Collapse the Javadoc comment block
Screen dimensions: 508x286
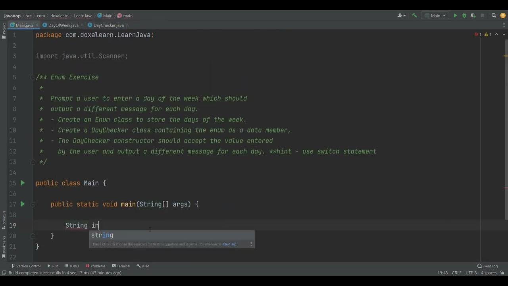[x=33, y=77]
